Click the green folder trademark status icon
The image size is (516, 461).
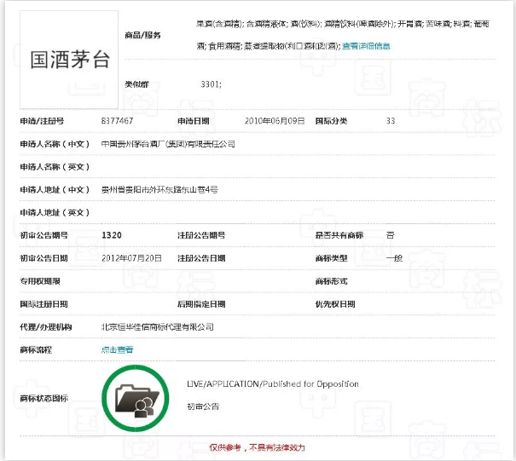click(x=136, y=398)
